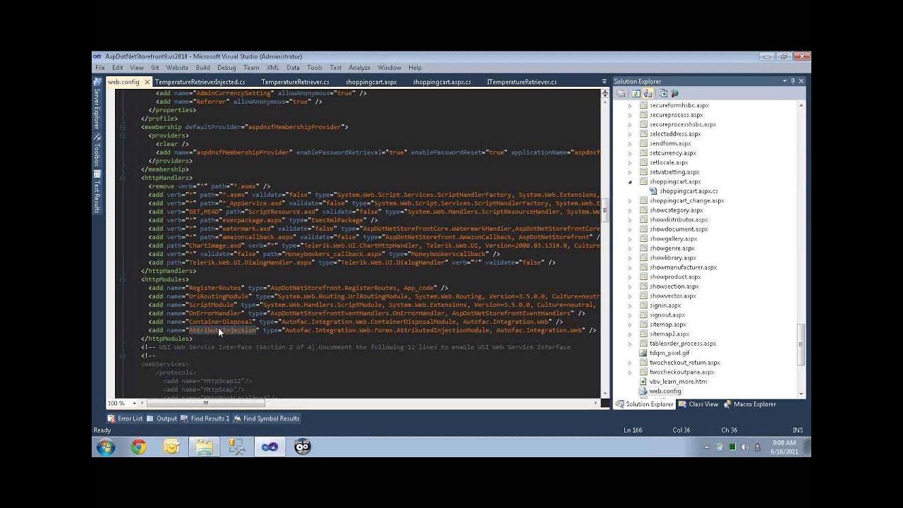Open the Find Symbol Results panel
The width and height of the screenshot is (903, 508).
pos(267,418)
